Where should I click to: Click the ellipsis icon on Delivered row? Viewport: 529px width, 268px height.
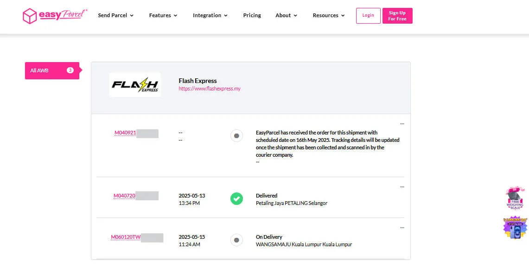402,187
